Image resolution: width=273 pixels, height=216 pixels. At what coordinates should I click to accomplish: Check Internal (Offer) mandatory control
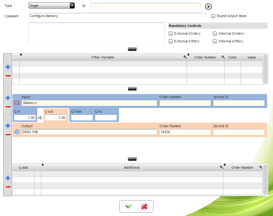pos(215,41)
